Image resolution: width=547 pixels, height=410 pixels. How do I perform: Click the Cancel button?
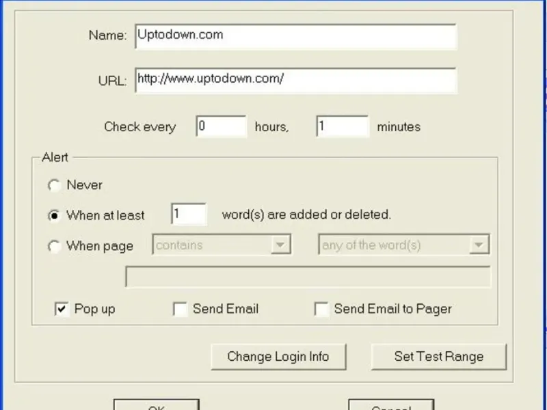pos(391,405)
